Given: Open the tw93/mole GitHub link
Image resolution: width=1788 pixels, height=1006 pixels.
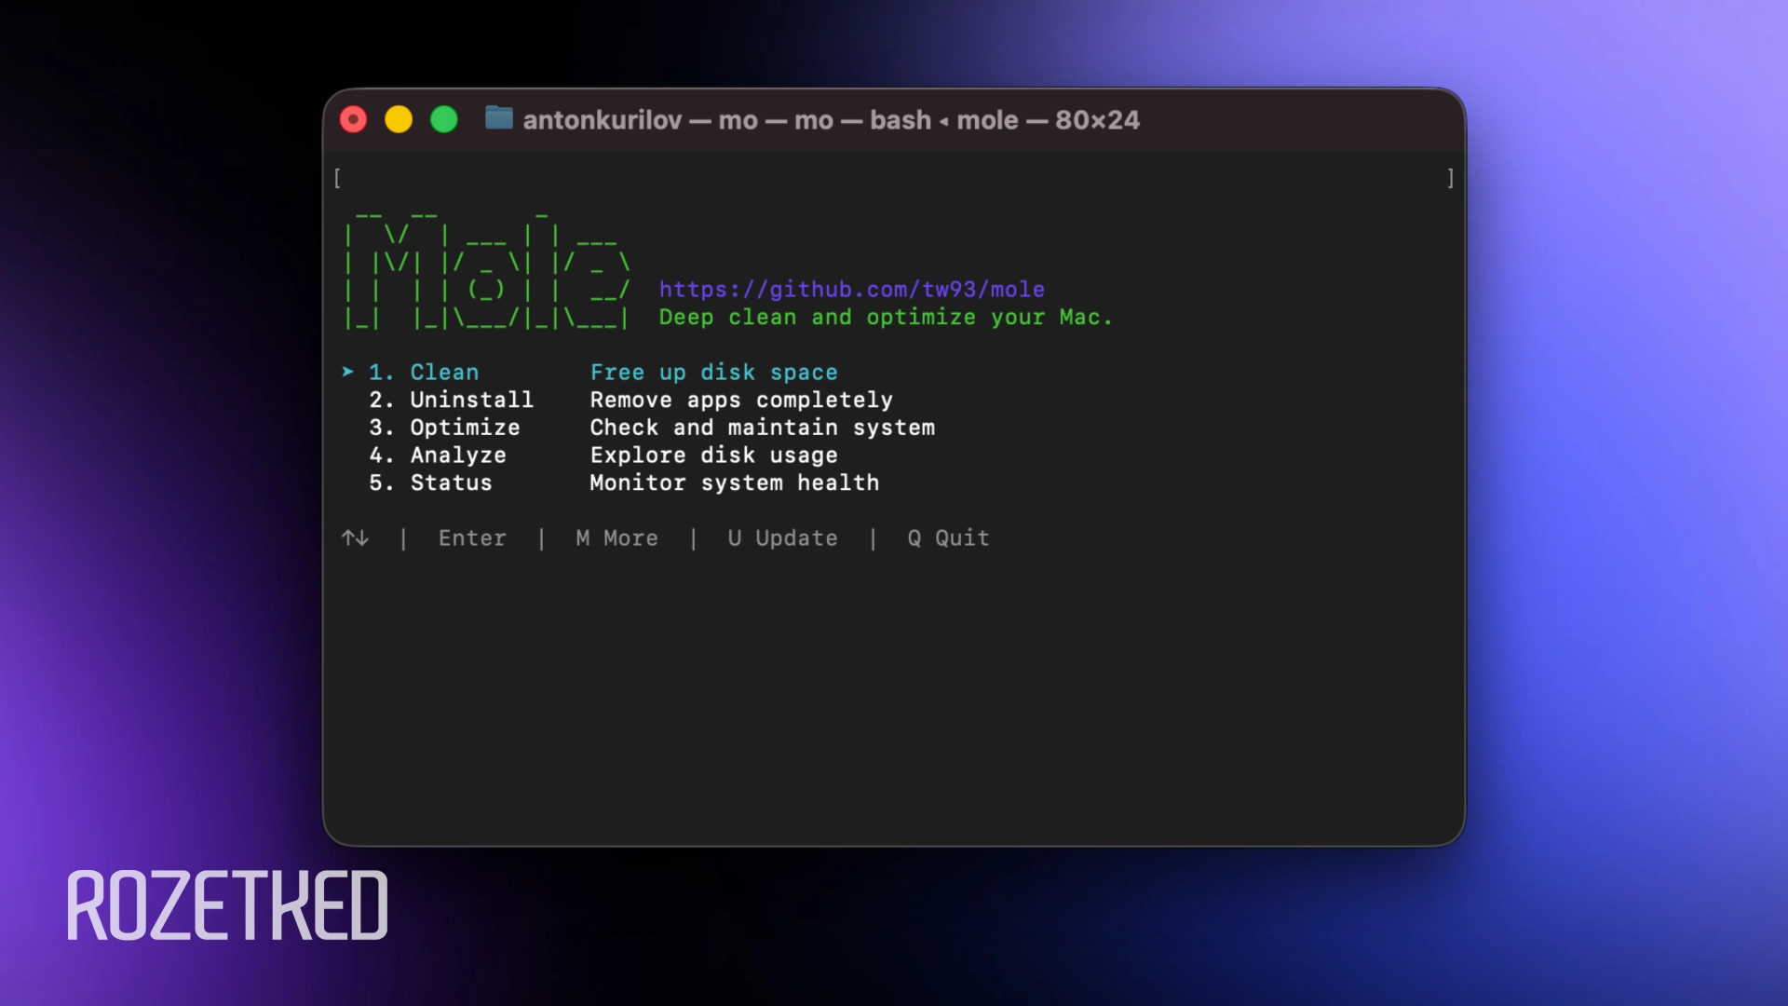Looking at the screenshot, I should pos(851,290).
